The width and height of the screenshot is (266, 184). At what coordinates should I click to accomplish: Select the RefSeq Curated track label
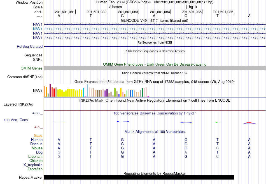pos(30,47)
